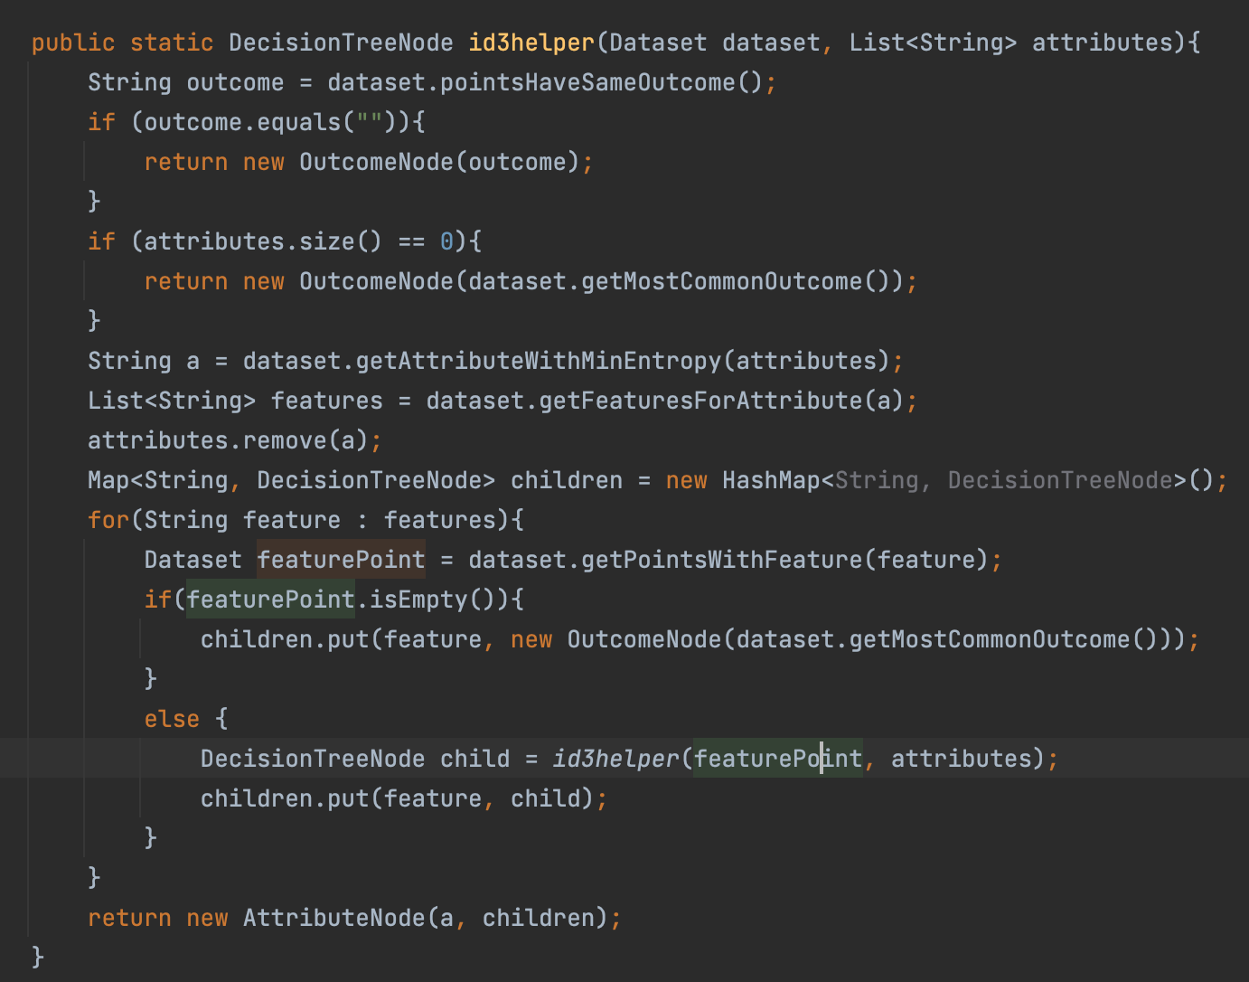This screenshot has height=982, width=1249.
Task: Place cursor in the empty string literal
Action: tap(370, 122)
